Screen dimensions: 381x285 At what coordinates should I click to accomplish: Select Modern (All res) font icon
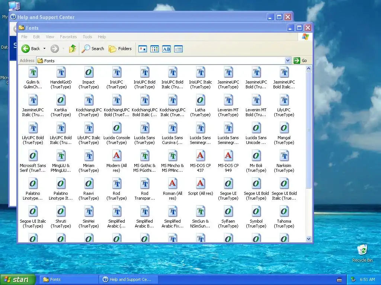tap(116, 156)
